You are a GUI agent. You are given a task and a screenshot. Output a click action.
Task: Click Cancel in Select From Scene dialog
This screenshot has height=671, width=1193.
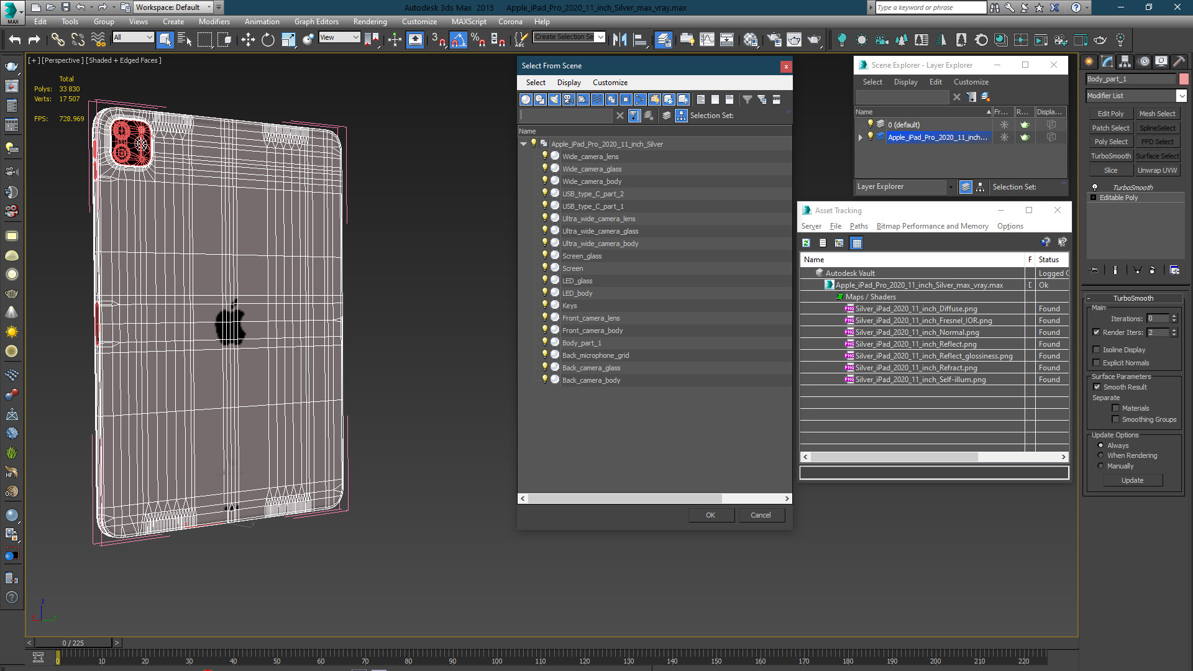pyautogui.click(x=761, y=515)
